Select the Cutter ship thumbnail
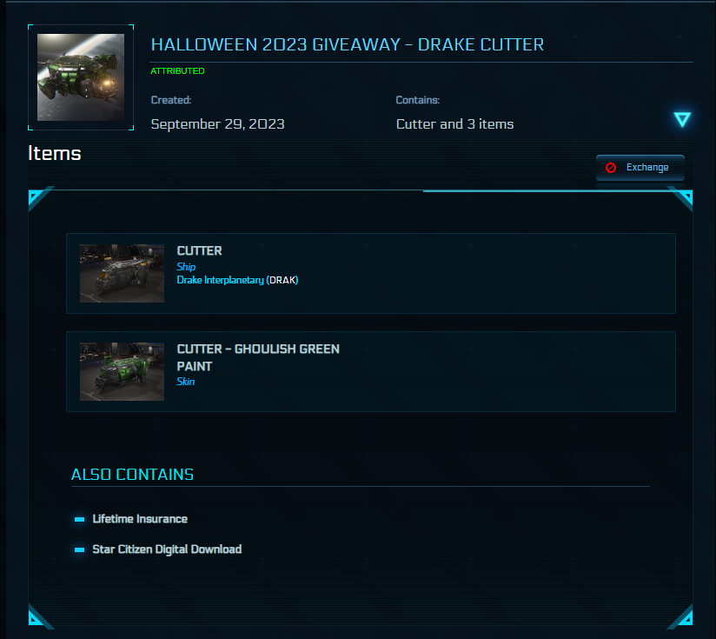 tap(122, 273)
